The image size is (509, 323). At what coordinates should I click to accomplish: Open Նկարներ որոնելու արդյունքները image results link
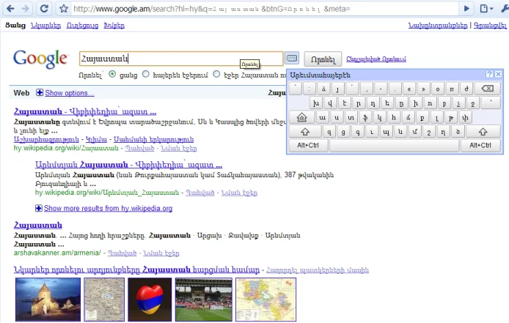click(x=136, y=270)
